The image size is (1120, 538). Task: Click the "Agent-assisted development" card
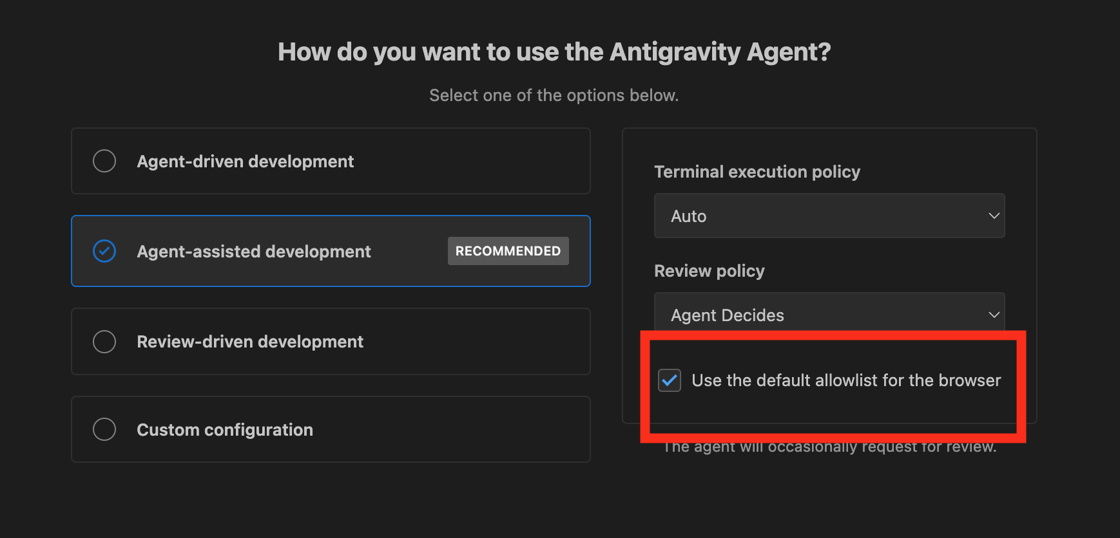pos(331,251)
